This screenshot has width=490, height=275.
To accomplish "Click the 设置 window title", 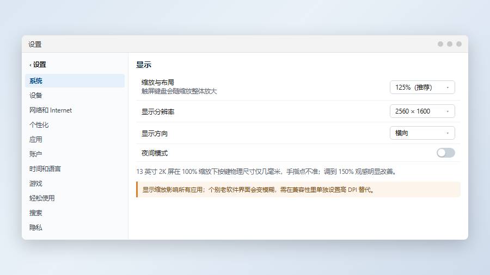I will point(35,44).
